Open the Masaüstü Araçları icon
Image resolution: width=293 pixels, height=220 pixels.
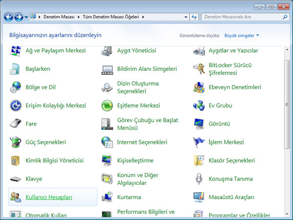tap(199, 197)
